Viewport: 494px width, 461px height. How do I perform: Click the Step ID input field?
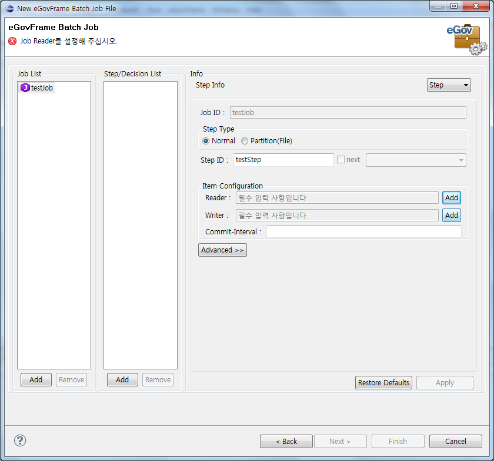(283, 160)
